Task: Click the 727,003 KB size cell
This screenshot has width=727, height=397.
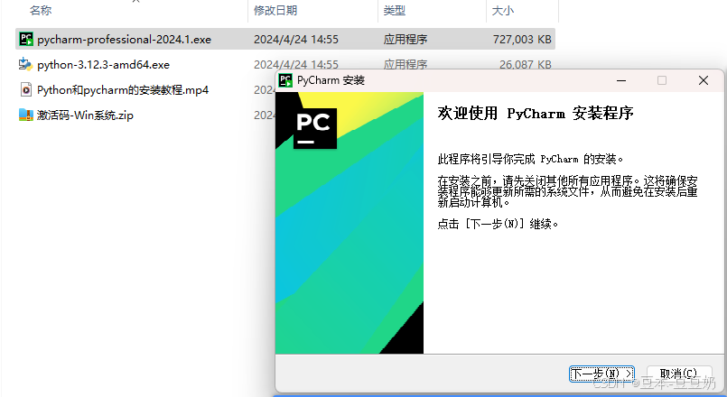Action: pos(522,40)
